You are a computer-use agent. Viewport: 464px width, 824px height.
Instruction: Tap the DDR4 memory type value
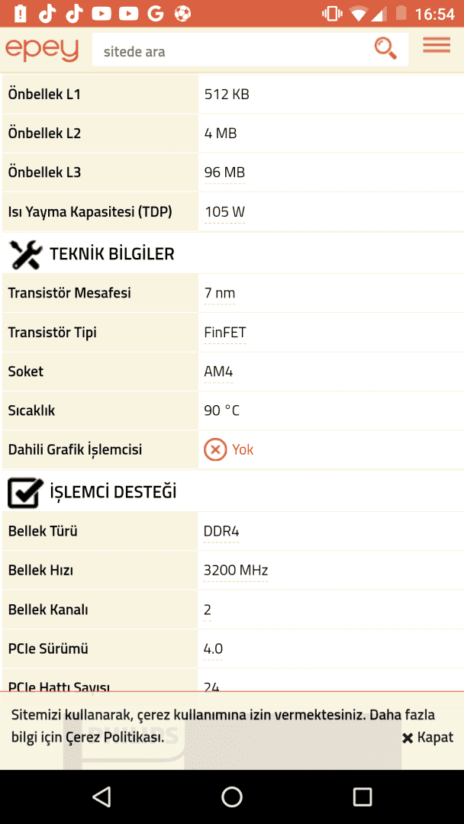tap(221, 531)
